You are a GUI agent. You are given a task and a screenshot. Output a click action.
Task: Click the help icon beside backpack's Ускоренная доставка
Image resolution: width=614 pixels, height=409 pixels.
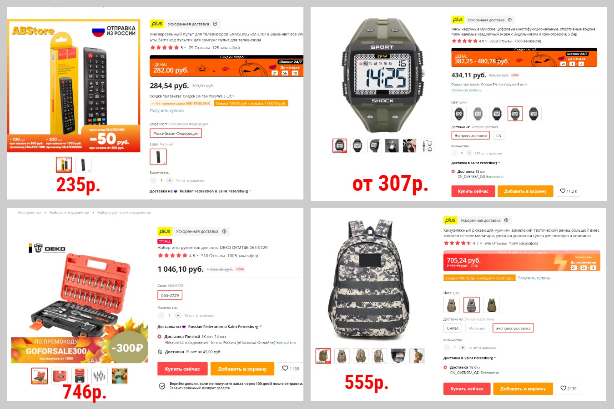[507, 220]
